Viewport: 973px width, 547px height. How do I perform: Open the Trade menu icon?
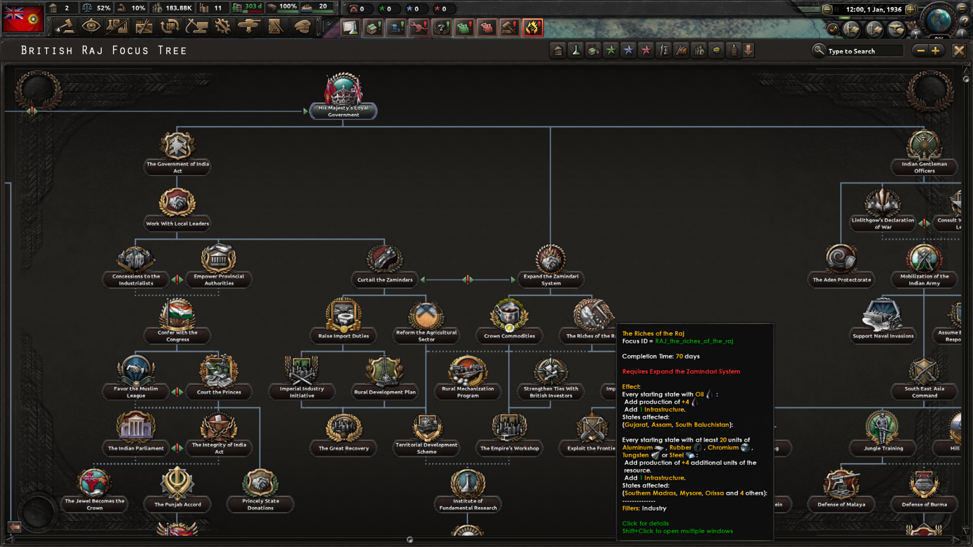170,27
